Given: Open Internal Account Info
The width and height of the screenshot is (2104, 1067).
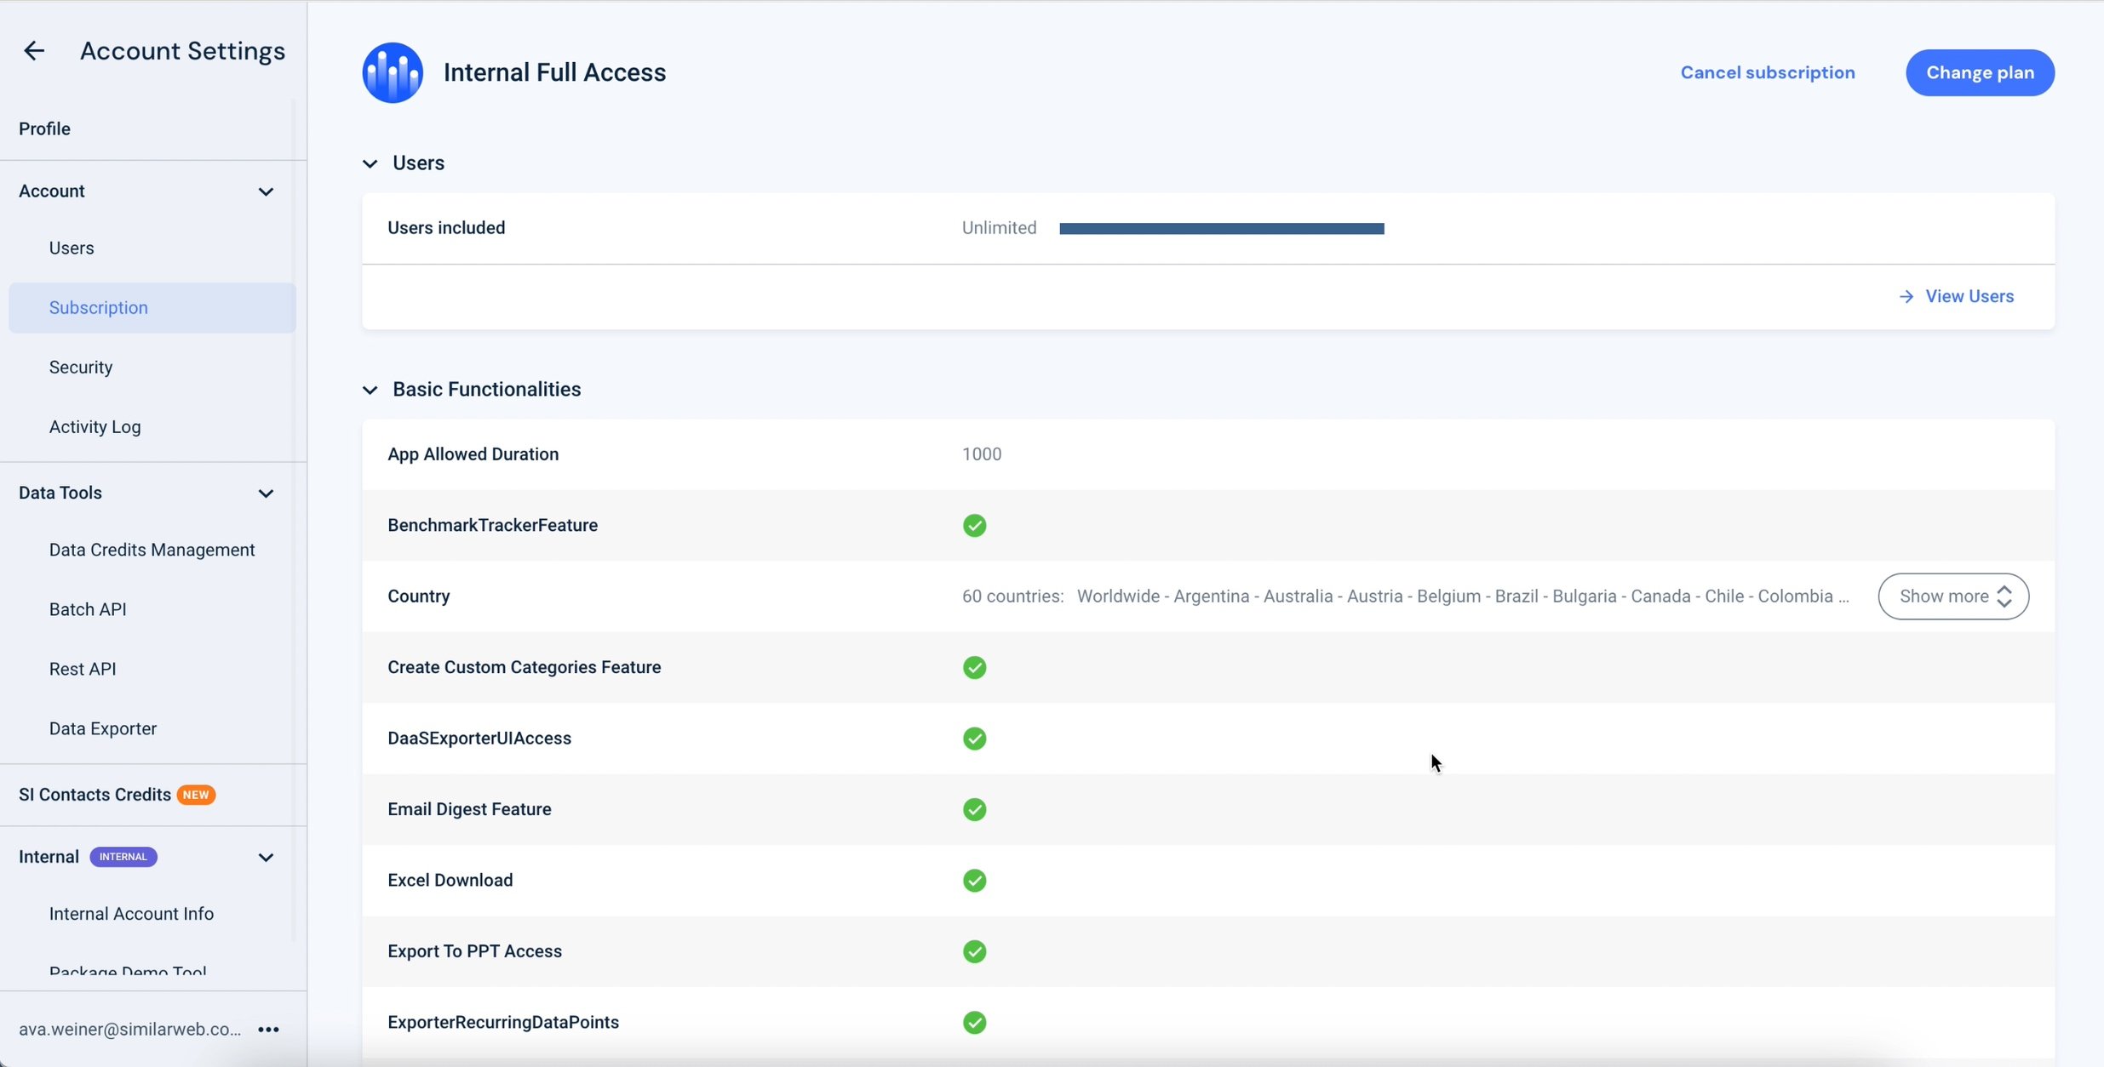Looking at the screenshot, I should coord(131,914).
